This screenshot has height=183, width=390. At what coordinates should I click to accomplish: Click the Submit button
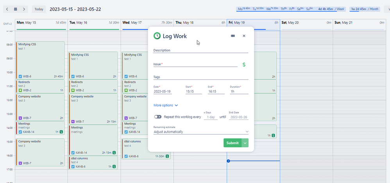[233, 143]
